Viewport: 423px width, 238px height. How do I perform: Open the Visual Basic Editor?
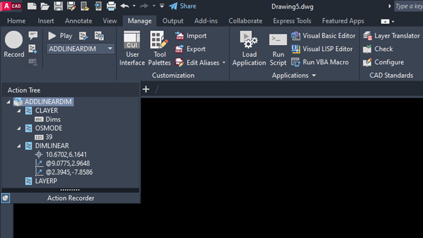(323, 36)
